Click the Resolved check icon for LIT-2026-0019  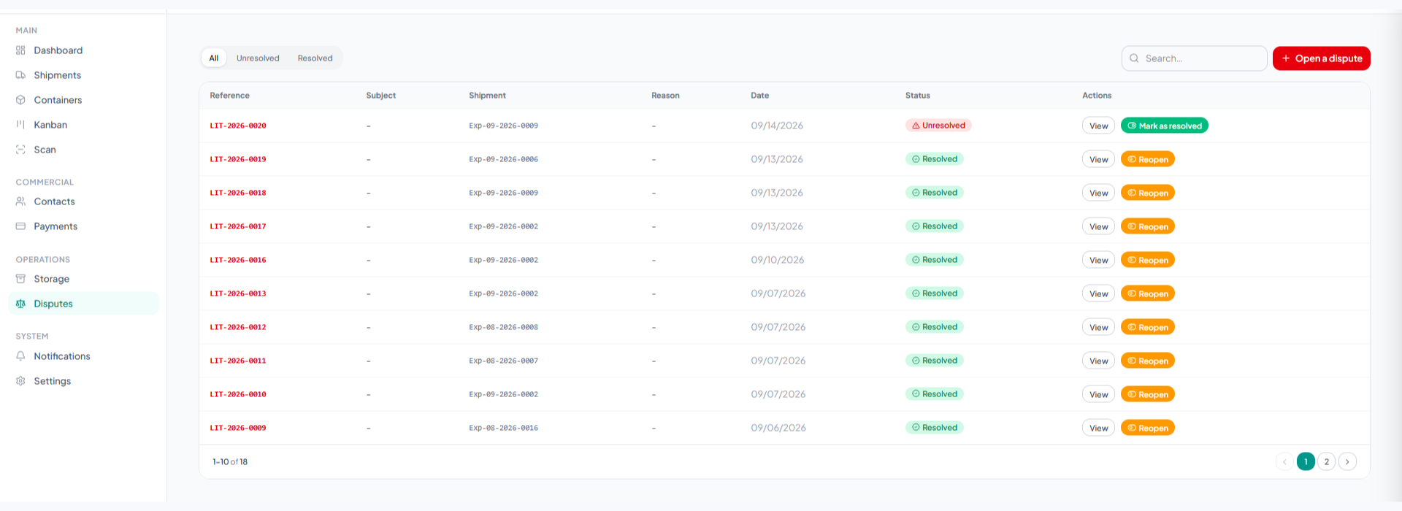(916, 159)
